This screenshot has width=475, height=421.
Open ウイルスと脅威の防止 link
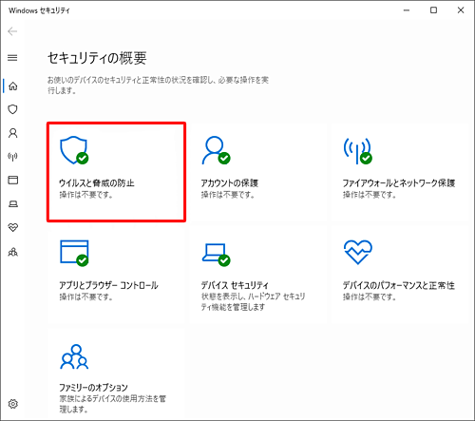(x=97, y=183)
